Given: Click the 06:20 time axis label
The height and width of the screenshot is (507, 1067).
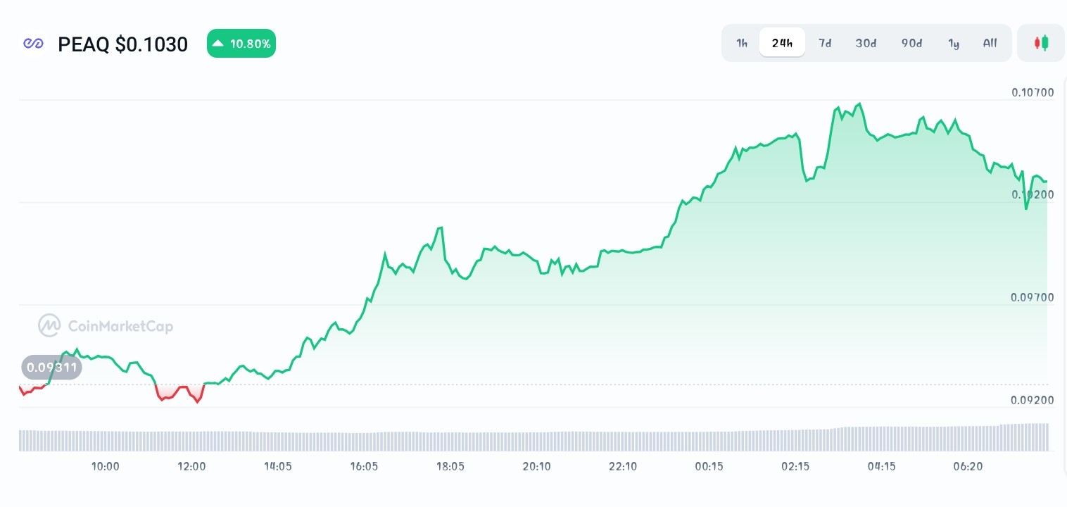Looking at the screenshot, I should pyautogui.click(x=968, y=466).
